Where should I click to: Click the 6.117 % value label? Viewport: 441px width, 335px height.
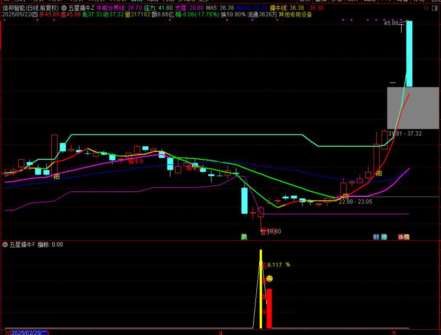point(278,265)
